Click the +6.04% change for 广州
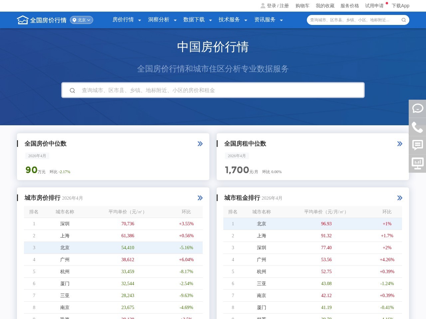Image resolution: width=426 pixels, height=319 pixels. click(x=186, y=260)
